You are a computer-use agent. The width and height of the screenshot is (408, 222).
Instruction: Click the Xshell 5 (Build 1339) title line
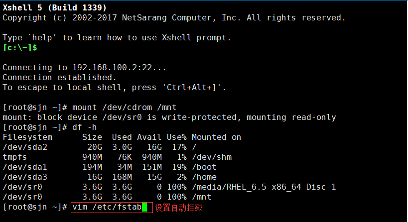point(55,8)
